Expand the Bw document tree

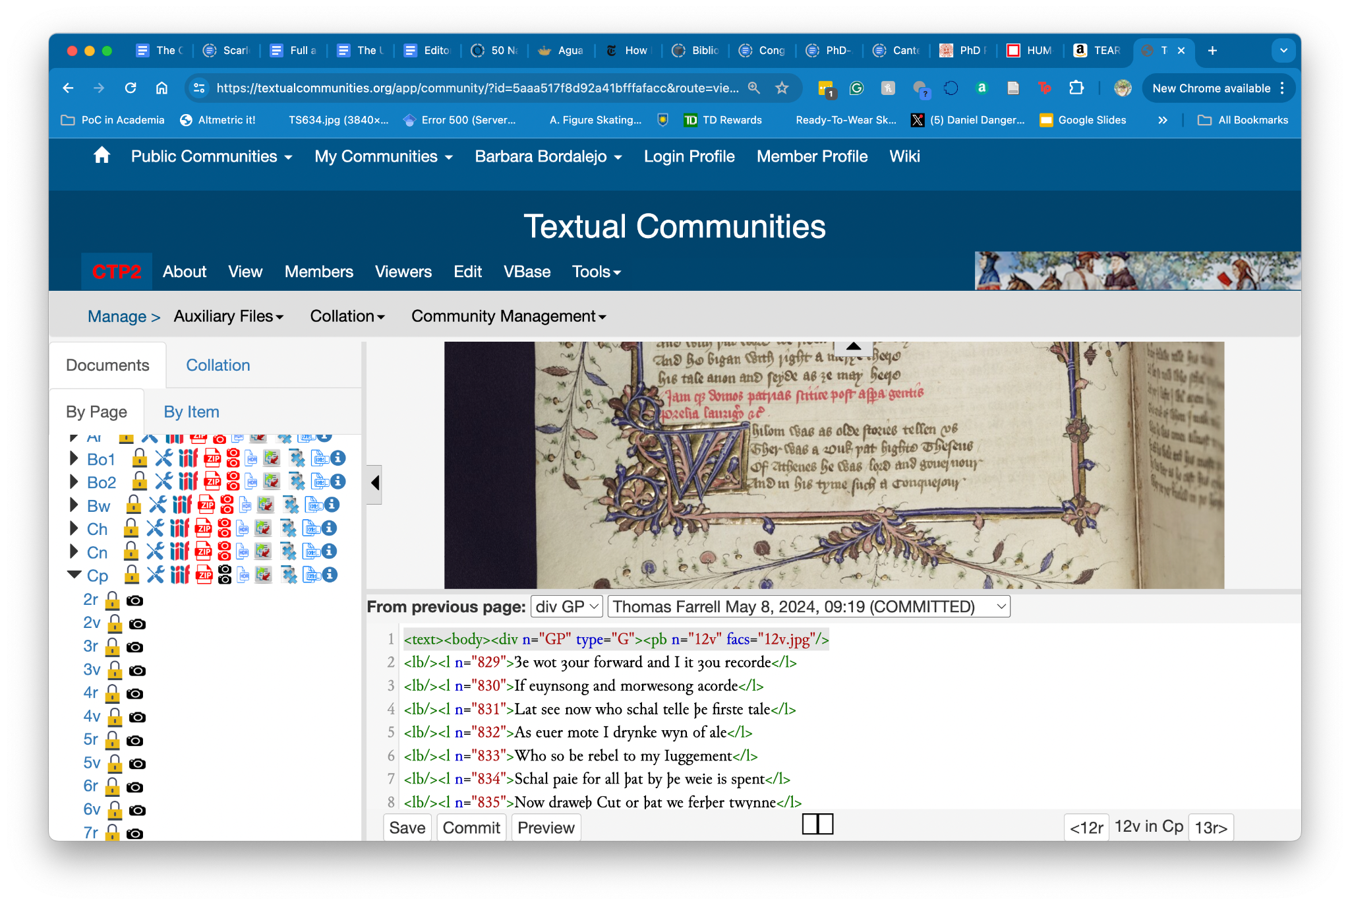(x=74, y=505)
